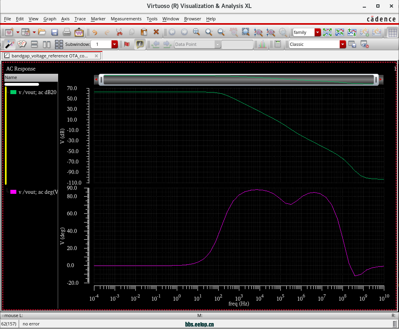The width and height of the screenshot is (399, 329).
Task: Open the calculator icon
Action: click(278, 44)
